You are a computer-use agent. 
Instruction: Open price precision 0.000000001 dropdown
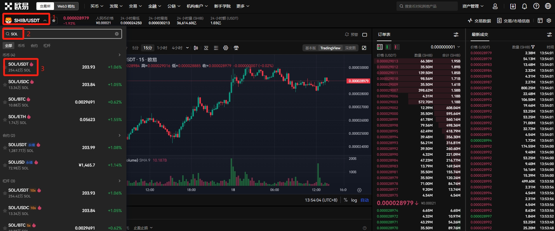coord(446,47)
